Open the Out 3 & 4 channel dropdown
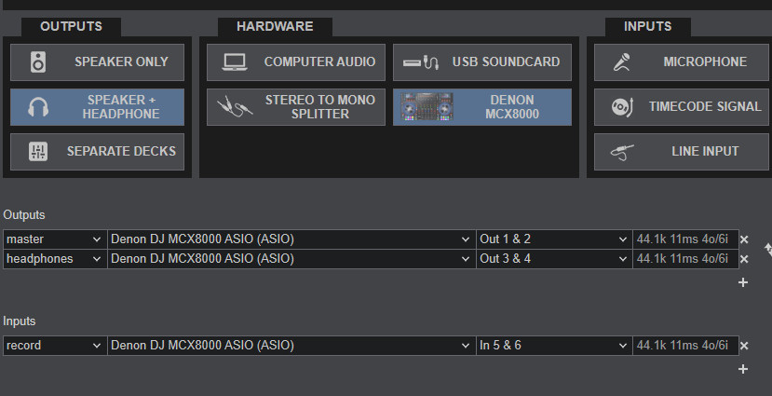The image size is (772, 396). pos(553,259)
